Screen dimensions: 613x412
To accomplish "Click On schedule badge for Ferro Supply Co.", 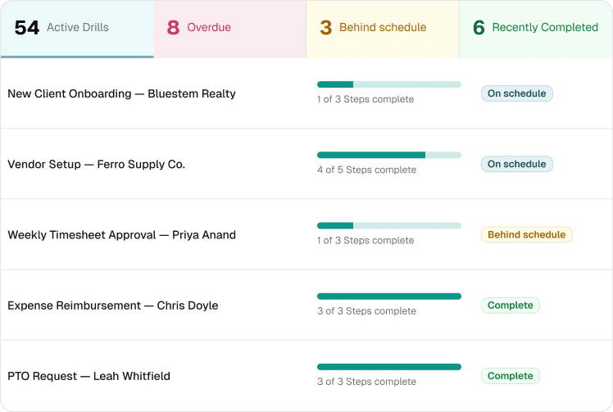I will [x=517, y=164].
